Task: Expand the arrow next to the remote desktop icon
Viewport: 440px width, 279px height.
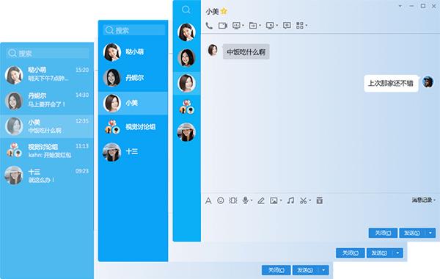Action: tap(276, 26)
